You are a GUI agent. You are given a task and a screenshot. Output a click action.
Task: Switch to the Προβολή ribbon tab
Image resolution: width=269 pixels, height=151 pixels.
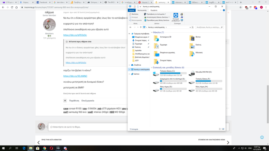coord(154,10)
